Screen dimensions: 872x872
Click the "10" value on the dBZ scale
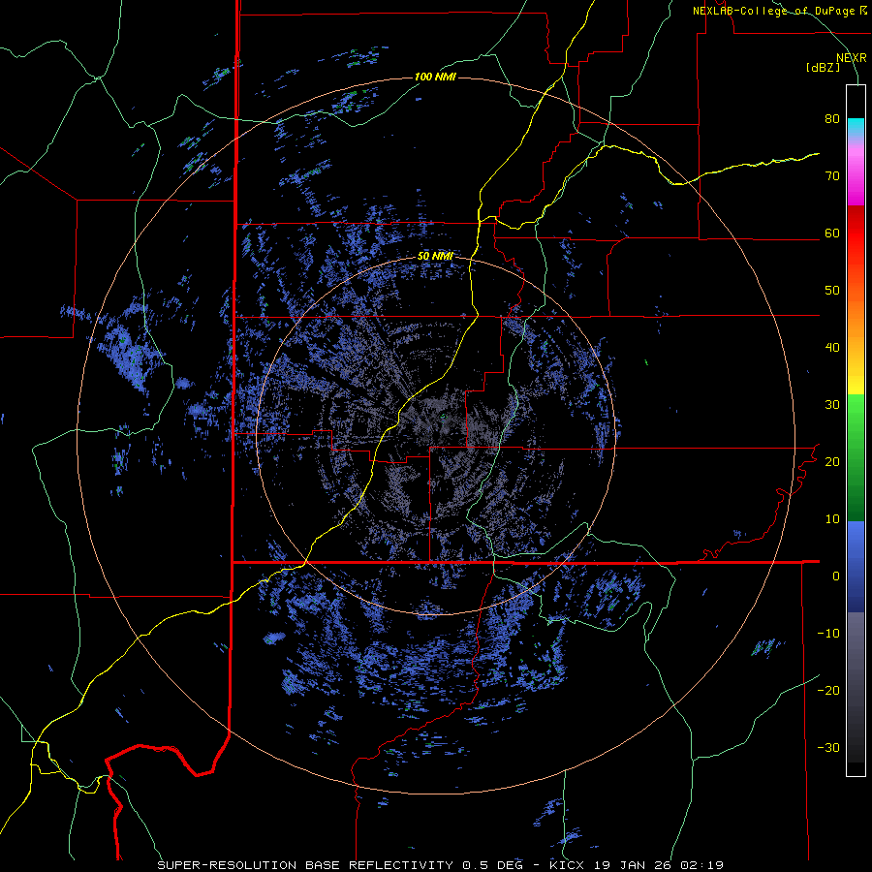(832, 519)
